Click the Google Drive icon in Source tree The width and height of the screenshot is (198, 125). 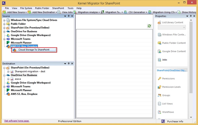(8, 35)
